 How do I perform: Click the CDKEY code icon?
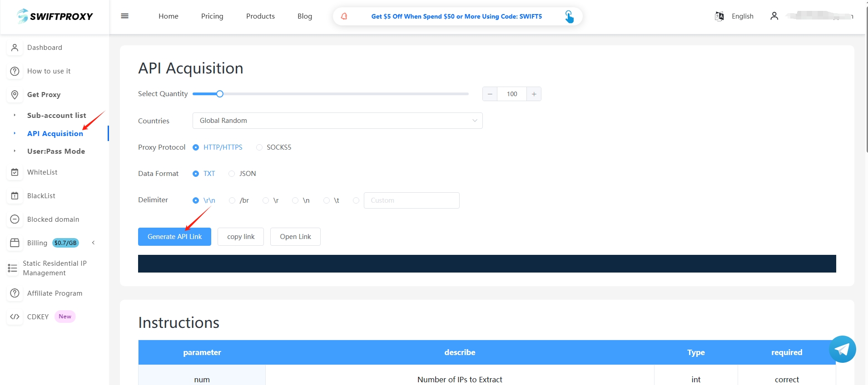(x=15, y=317)
